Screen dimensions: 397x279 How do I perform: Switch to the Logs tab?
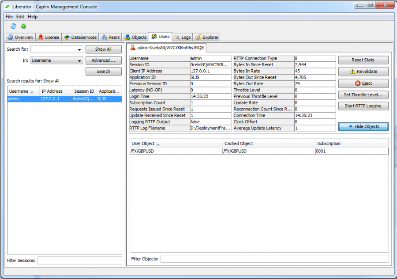pos(183,37)
